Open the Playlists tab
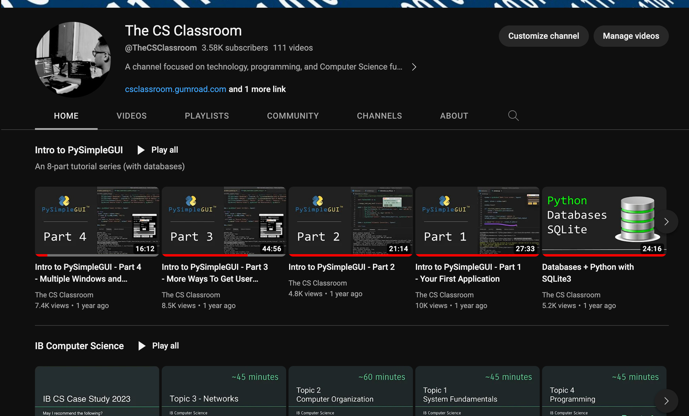 [x=207, y=116]
